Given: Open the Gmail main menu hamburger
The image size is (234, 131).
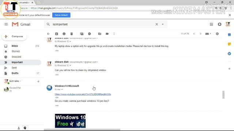Looking at the screenshot, I should pos(6,24).
